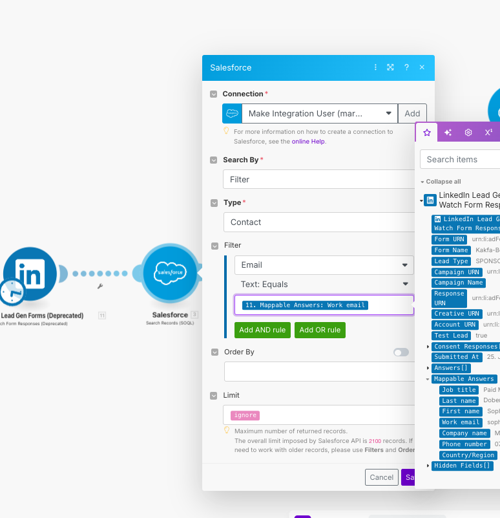Select the Account URN variable
Image resolution: width=500 pixels, height=518 pixels.
coord(455,325)
